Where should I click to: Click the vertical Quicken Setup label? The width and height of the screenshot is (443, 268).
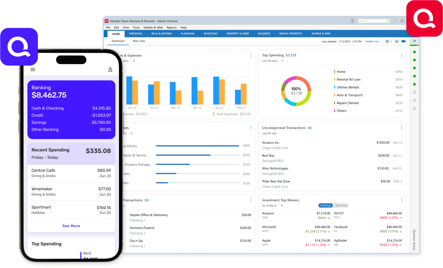pyautogui.click(x=414, y=240)
